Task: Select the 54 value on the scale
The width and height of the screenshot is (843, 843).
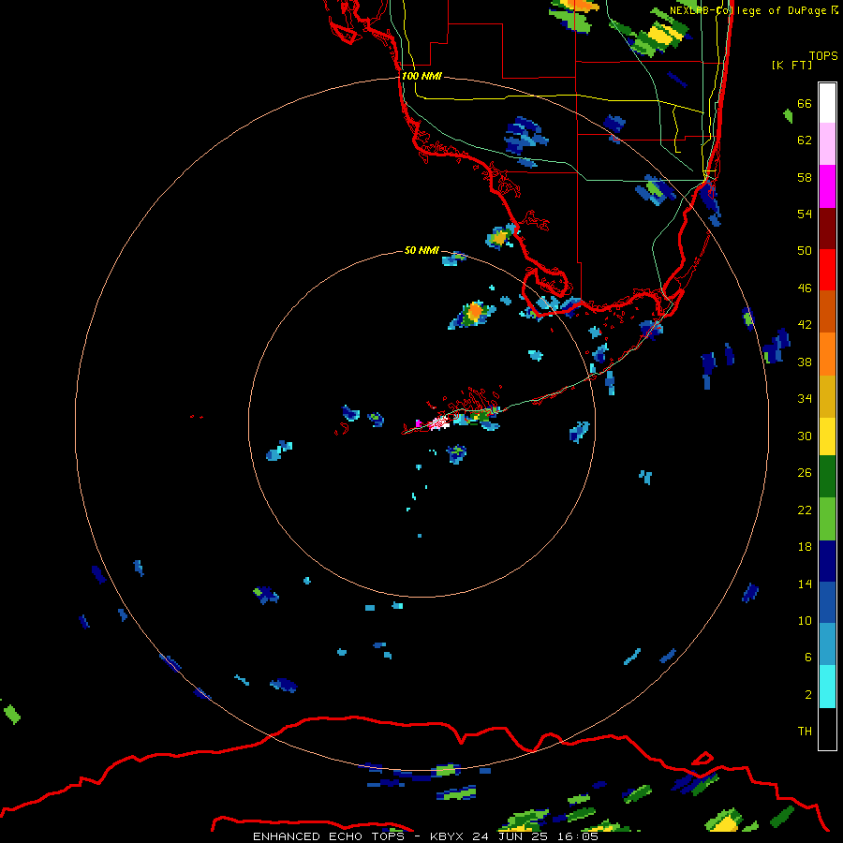Action: (805, 214)
